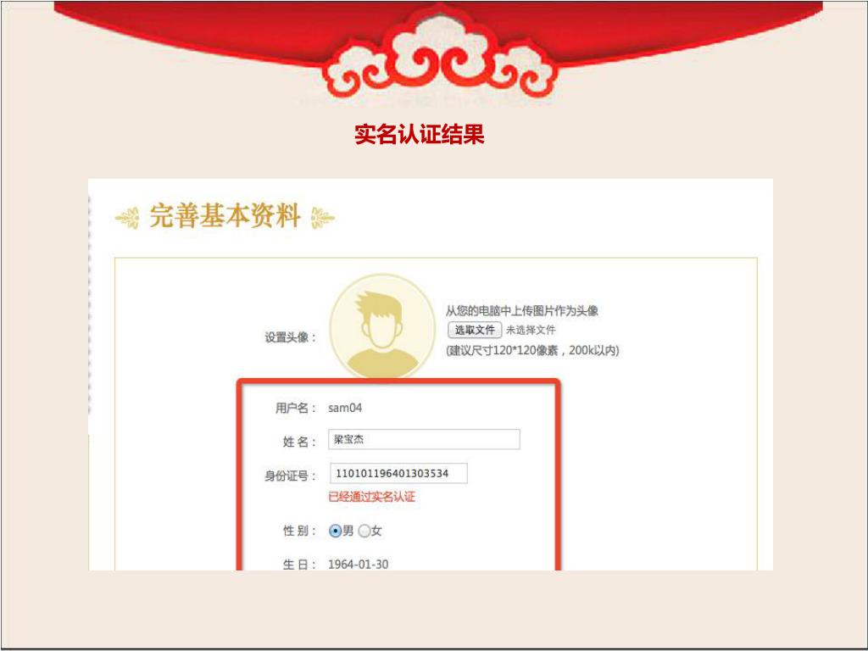Click the 性别 gender label
868x651 pixels.
click(x=299, y=531)
